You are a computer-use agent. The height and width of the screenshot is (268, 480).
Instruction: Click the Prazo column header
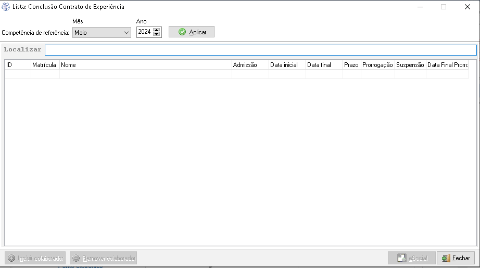(x=351, y=65)
